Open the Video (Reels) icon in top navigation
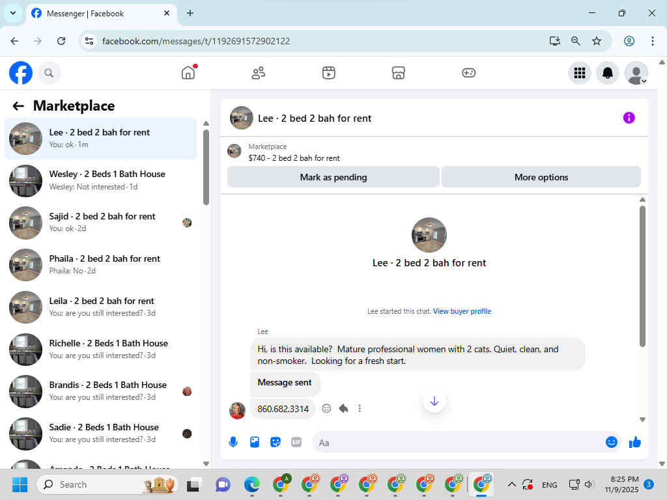This screenshot has width=667, height=500. (x=328, y=73)
